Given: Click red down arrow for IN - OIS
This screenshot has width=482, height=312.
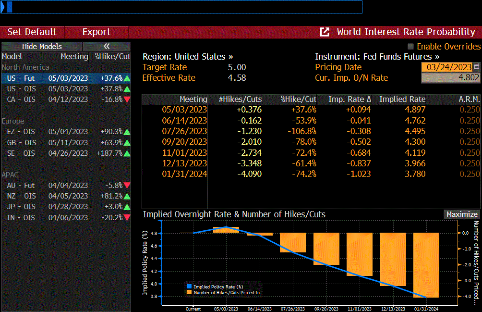Looking at the screenshot, I should click(x=127, y=218).
